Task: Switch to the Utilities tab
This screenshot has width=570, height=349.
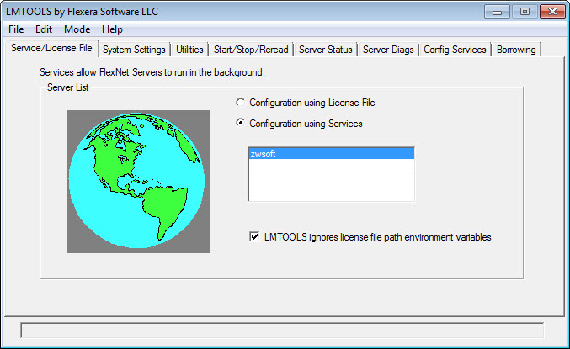Action: click(189, 50)
